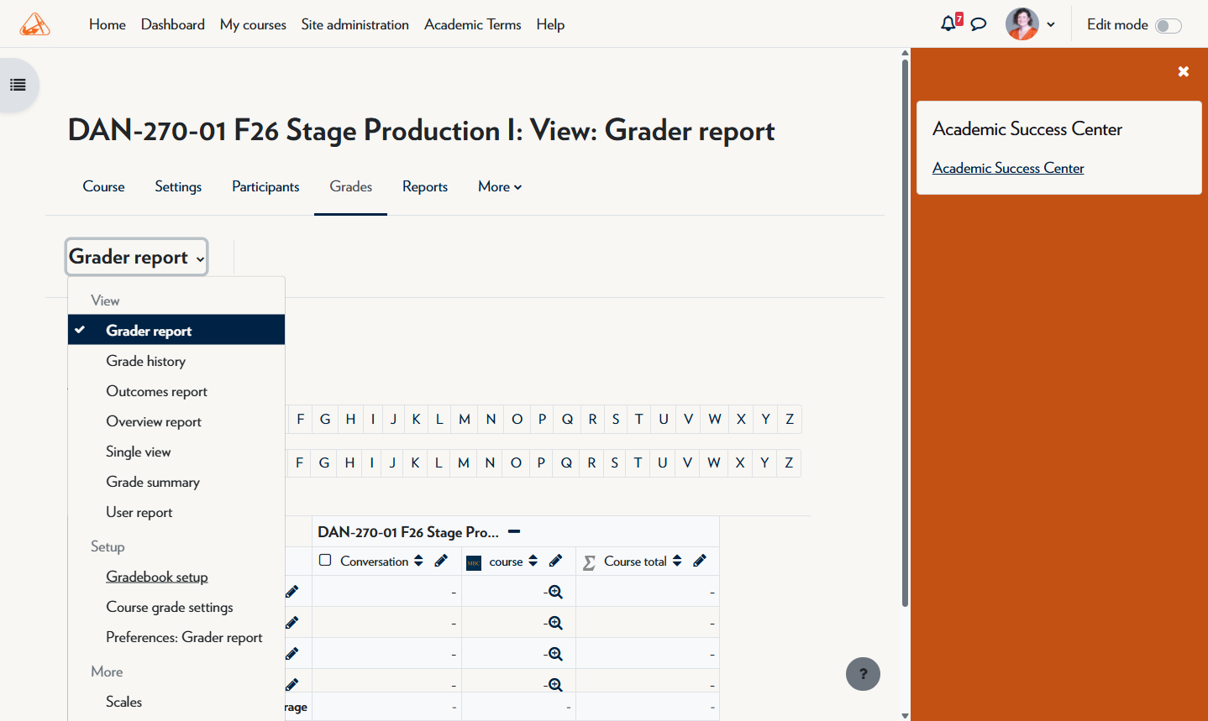Click the round question mark help button
The width and height of the screenshot is (1208, 721).
click(863, 674)
